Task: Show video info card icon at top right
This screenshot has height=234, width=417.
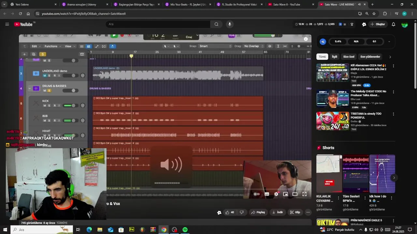Action: pyautogui.click(x=306, y=39)
